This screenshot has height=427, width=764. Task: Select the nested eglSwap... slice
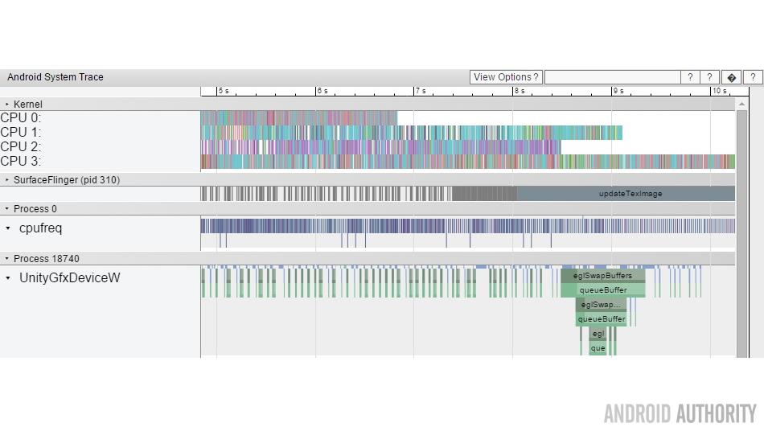601,305
